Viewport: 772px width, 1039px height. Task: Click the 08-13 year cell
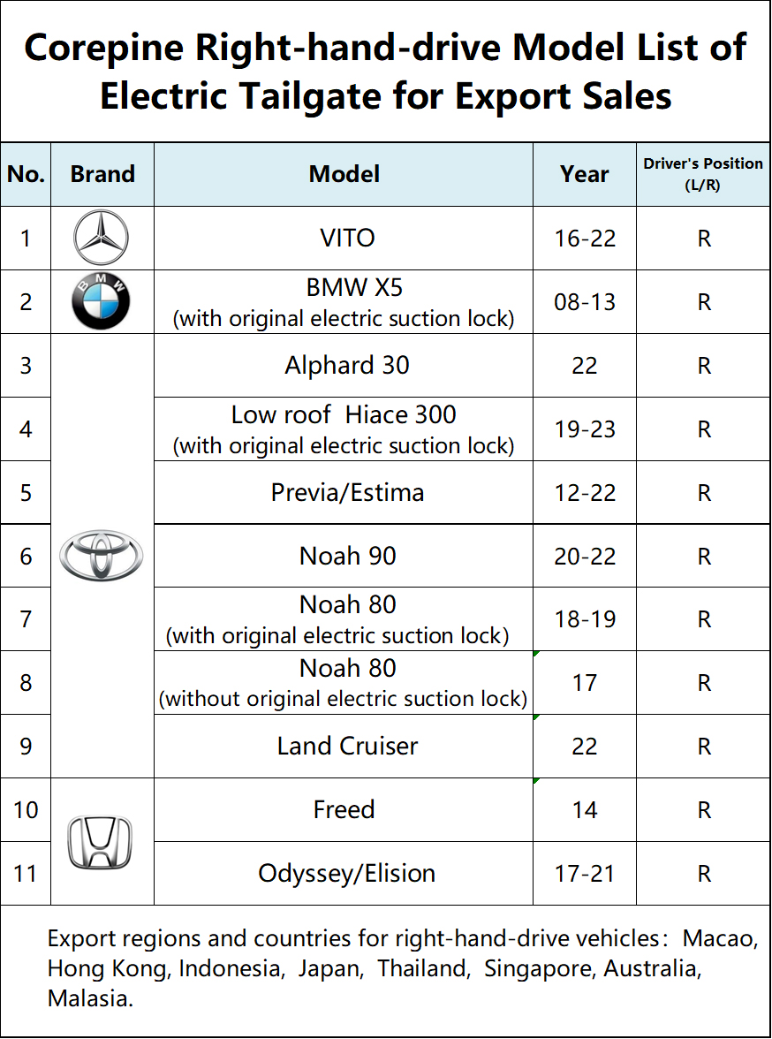(x=585, y=302)
